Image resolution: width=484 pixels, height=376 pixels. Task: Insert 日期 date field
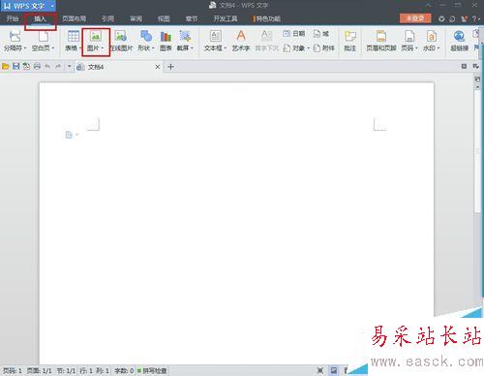(x=294, y=33)
